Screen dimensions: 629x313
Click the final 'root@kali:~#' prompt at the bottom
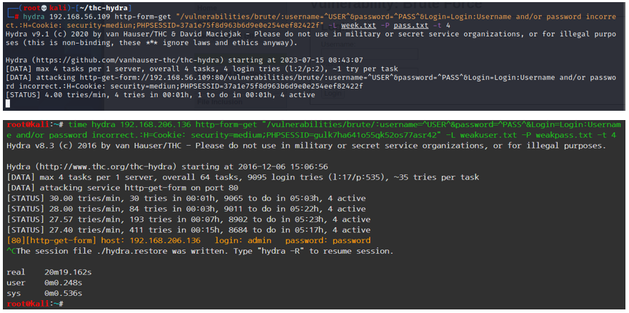[34, 304]
